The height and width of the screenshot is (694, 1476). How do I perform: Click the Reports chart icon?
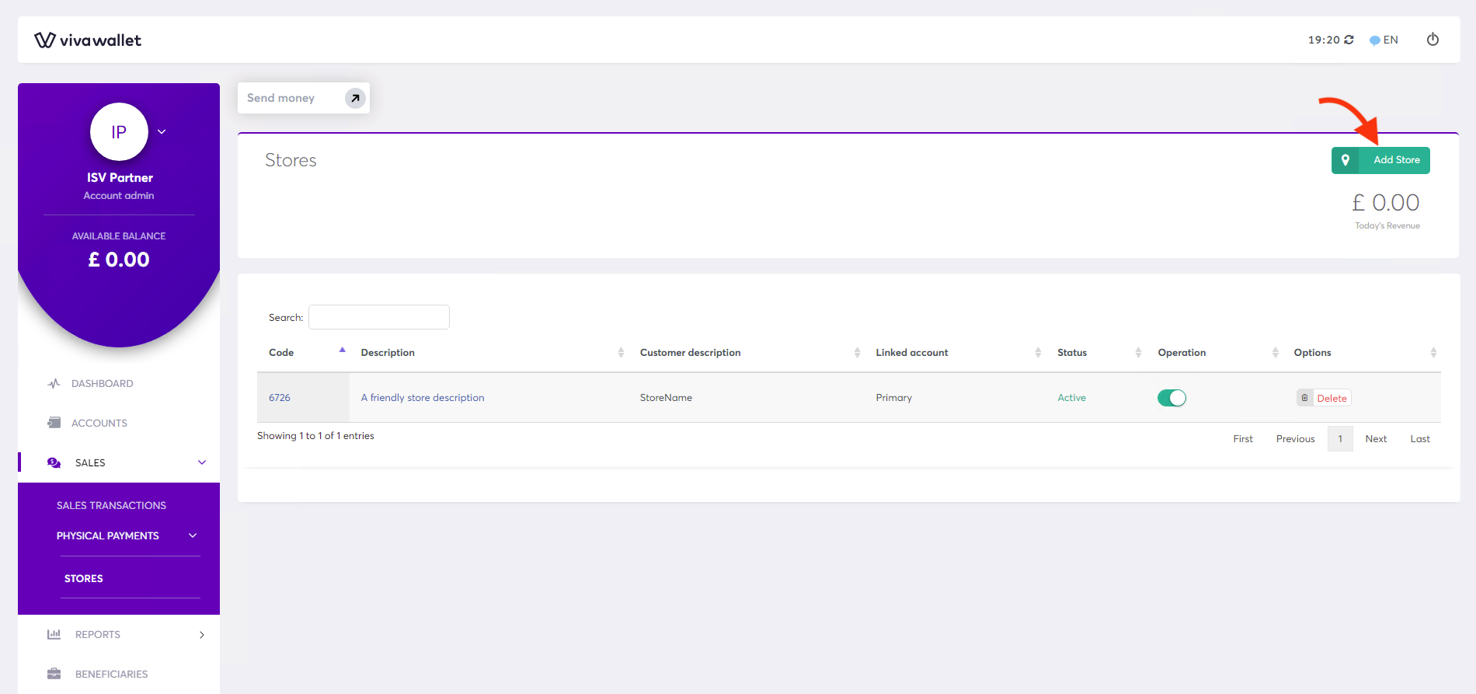54,634
